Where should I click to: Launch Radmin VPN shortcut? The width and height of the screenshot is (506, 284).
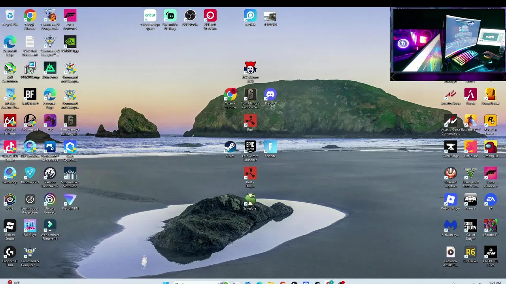click(x=30, y=176)
